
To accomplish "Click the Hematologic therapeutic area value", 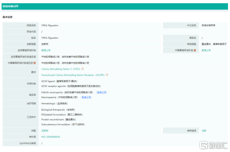I will 54,103.
